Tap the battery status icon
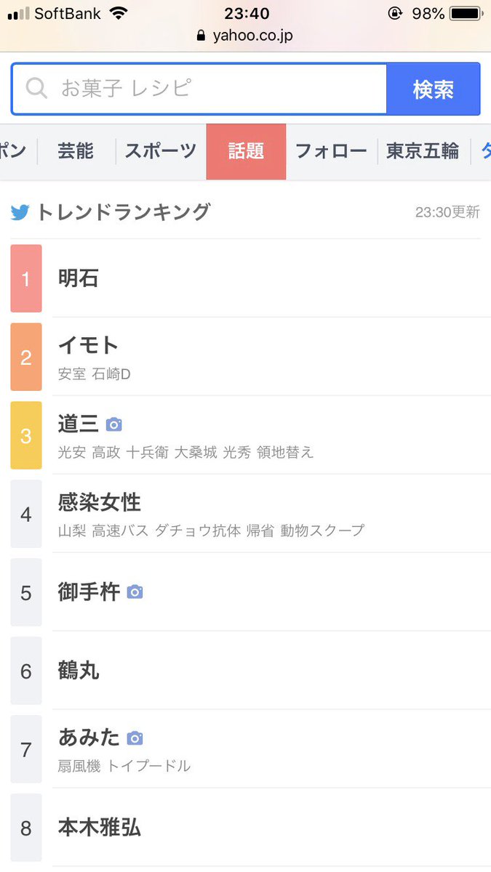 466,13
